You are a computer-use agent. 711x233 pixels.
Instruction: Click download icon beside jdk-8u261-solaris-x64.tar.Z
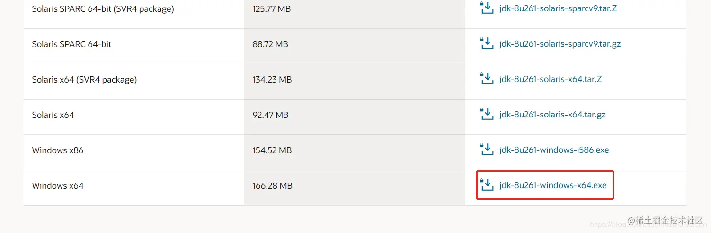click(x=487, y=79)
